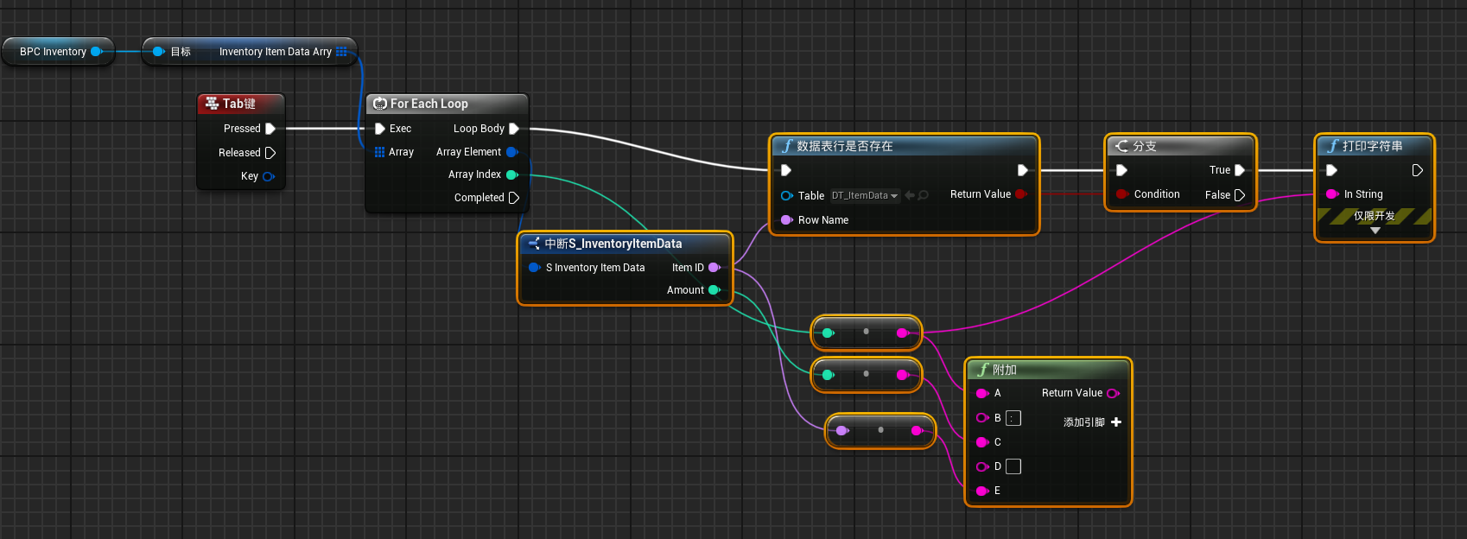This screenshot has height=539, width=1467.
Task: Click the Loop Body exec output pin
Action: click(514, 129)
